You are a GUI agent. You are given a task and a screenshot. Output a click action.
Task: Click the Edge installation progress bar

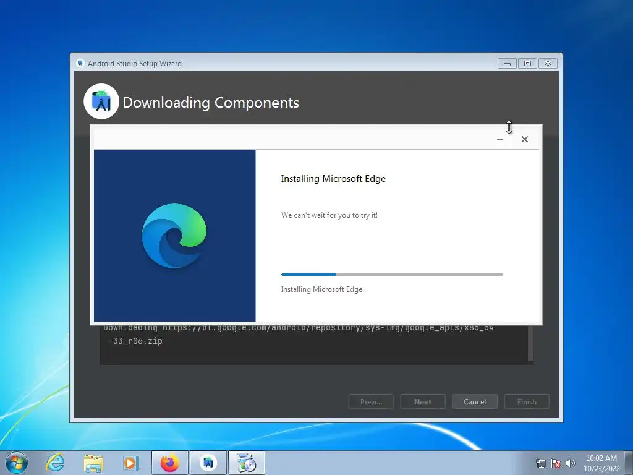[392, 275]
